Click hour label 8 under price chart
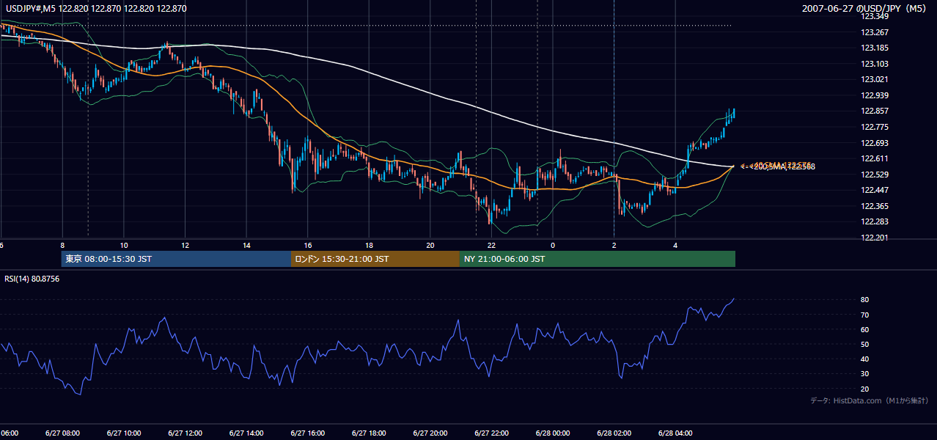Viewport: 937px width, 440px height. pos(62,245)
